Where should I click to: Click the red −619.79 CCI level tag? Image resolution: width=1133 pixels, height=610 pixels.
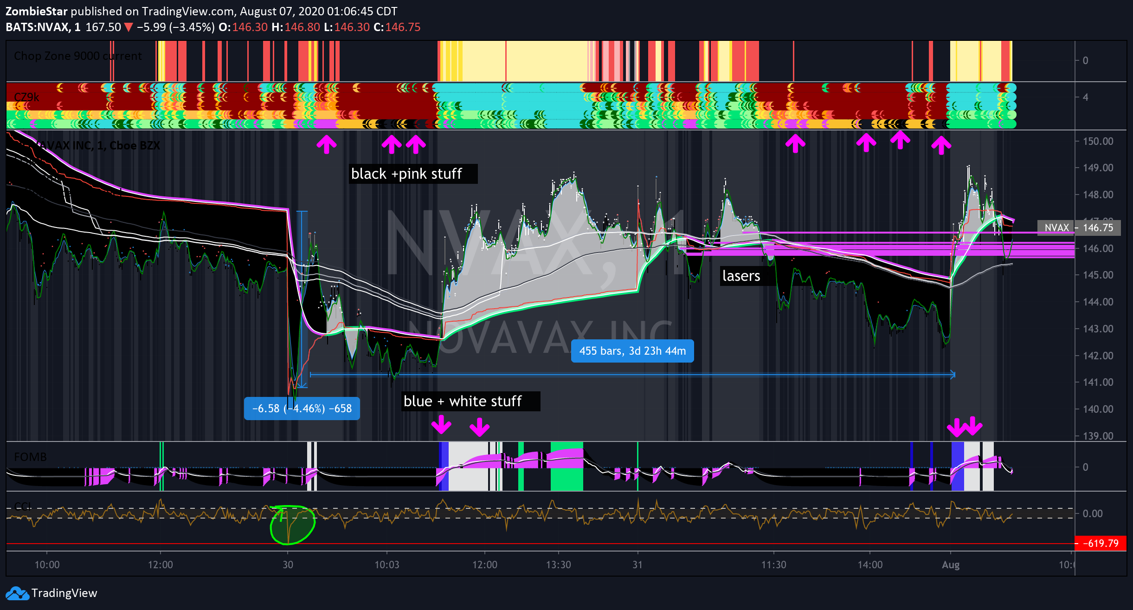tap(1101, 543)
